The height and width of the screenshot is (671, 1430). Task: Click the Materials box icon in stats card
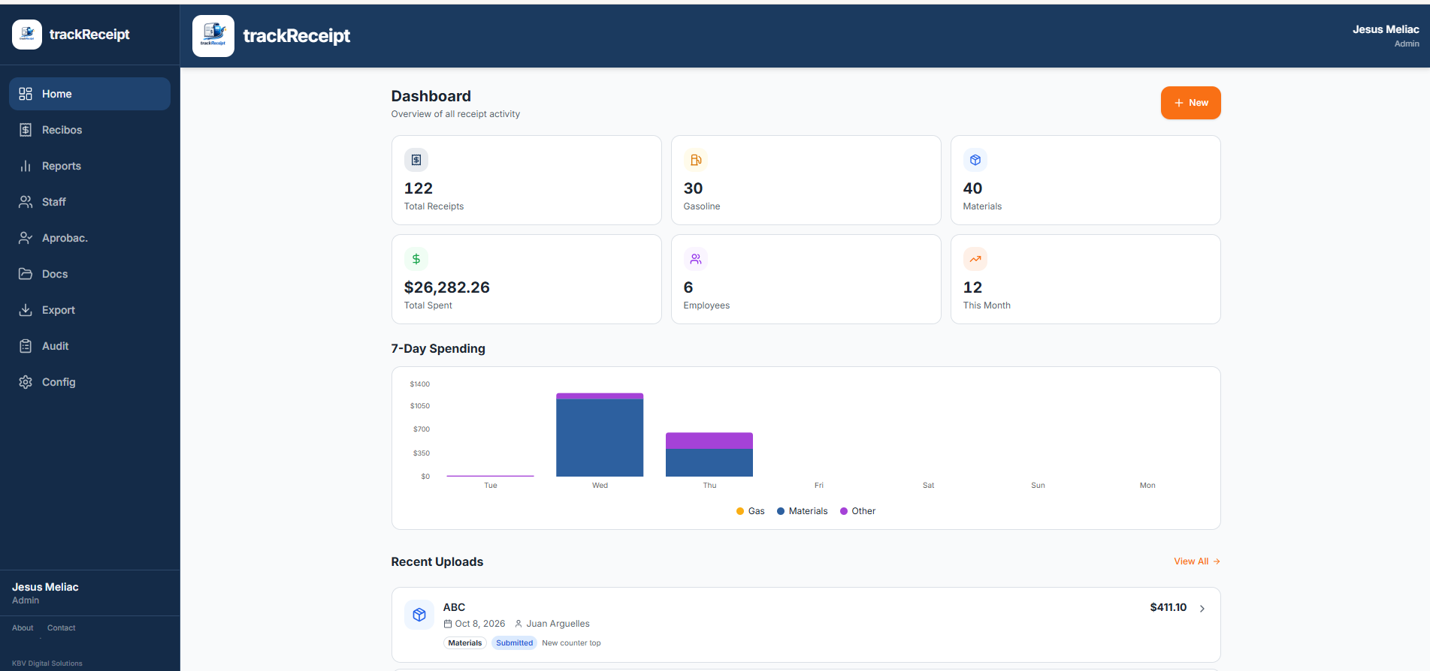pos(975,160)
